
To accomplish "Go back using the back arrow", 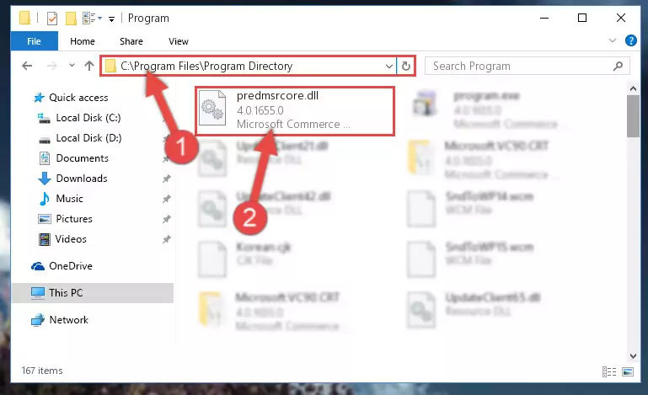I will [27, 66].
